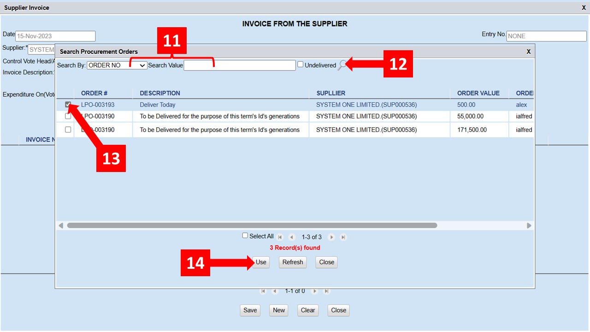The image size is (590, 332).
Task: Go to first page of procurement orders
Action: coord(280,237)
